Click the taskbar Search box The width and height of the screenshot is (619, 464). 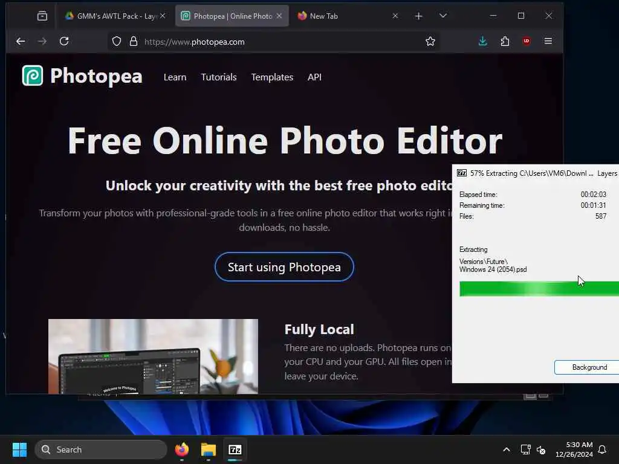(x=101, y=449)
